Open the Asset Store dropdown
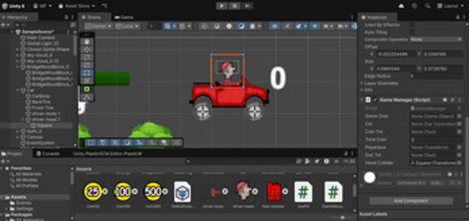Image resolution: width=469 pixels, height=221 pixels. coord(77,6)
